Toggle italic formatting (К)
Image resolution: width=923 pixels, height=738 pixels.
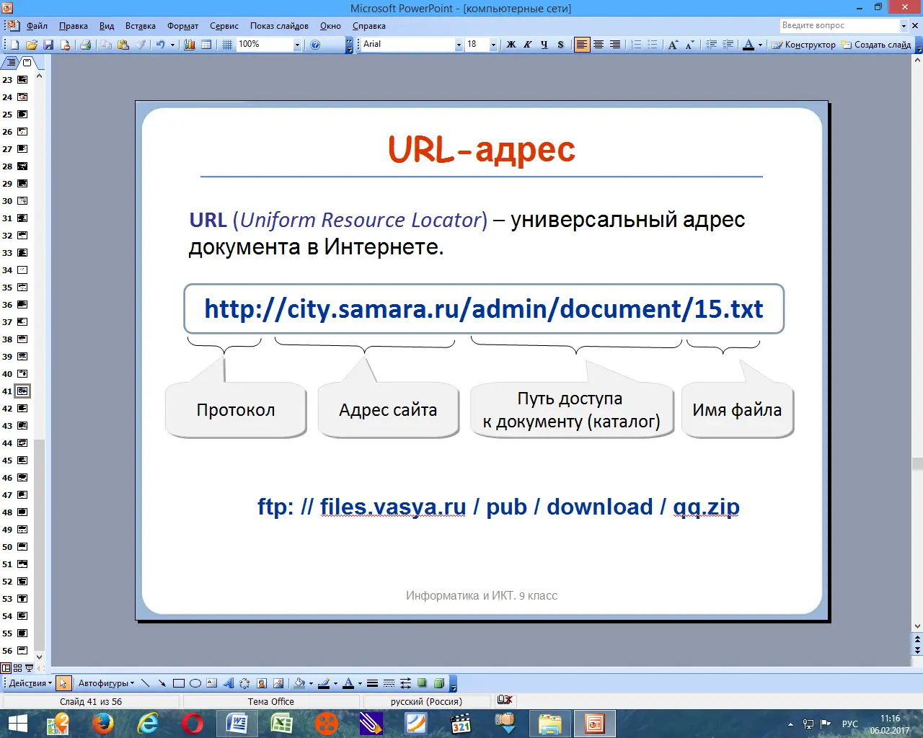[528, 45]
